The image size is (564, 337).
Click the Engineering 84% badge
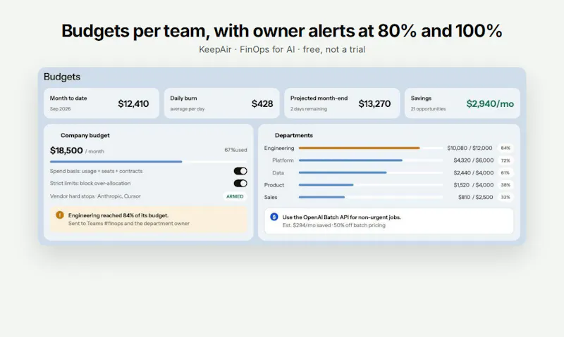(x=505, y=148)
